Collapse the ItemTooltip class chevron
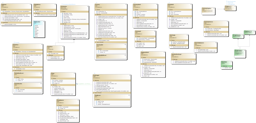This screenshot has width=256, height=123. (x=187, y=35)
